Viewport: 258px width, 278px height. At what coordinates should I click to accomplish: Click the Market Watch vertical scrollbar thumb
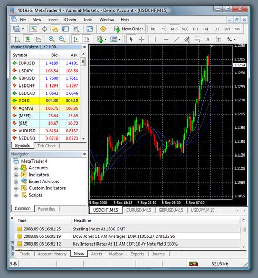pyautogui.click(x=83, y=62)
